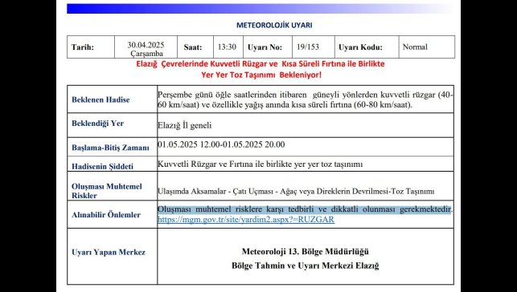The width and height of the screenshot is (517, 292).
Task: Open the mgm.gov.tr RUZGAR help link
Action: coord(246,220)
